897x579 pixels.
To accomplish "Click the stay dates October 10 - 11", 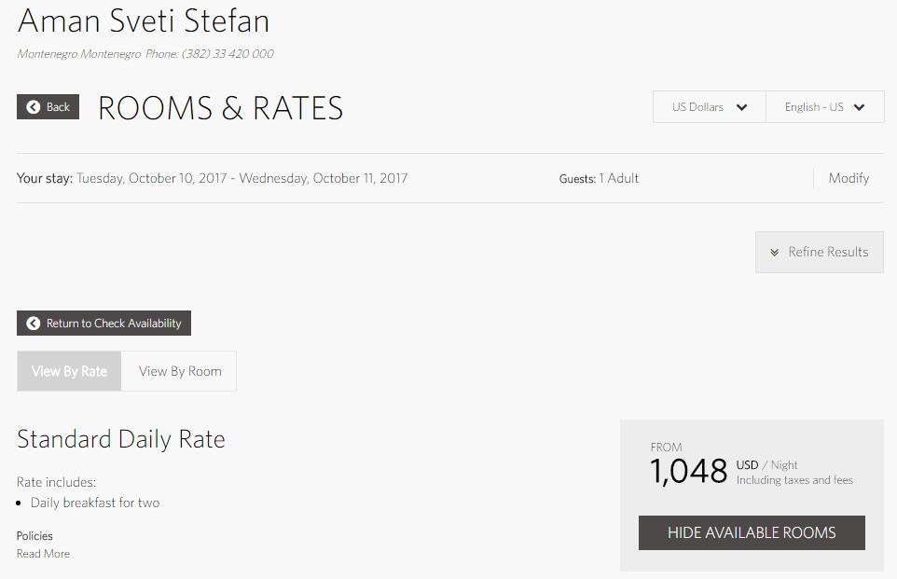I will pos(241,178).
